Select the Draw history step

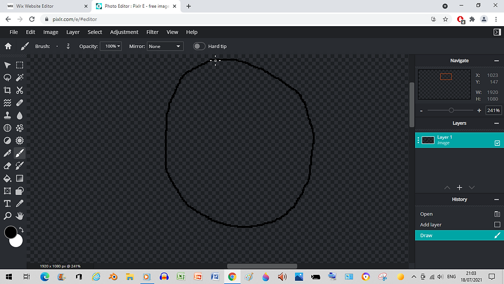pyautogui.click(x=459, y=235)
